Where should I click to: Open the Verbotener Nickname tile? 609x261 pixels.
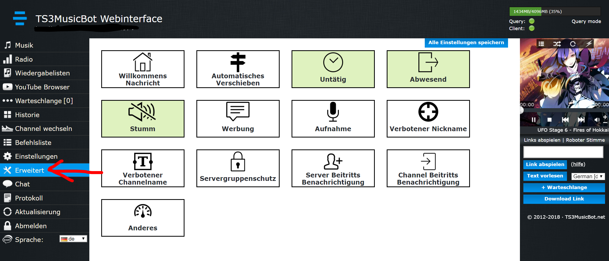[428, 119]
